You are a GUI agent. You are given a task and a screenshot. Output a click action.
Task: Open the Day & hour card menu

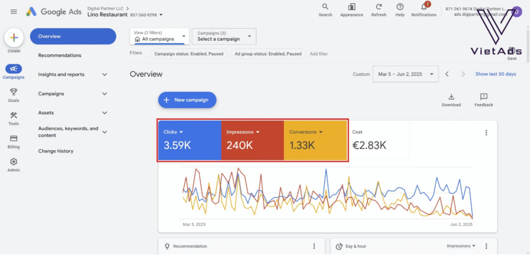[x=486, y=246]
